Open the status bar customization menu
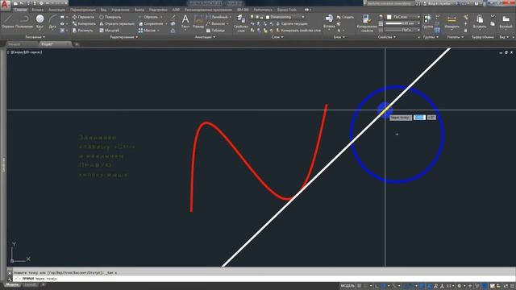The image size is (516, 290). (512, 286)
